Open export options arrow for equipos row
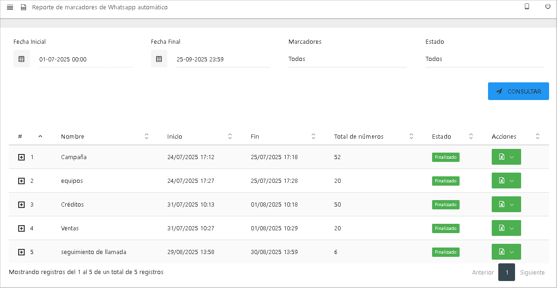The height and width of the screenshot is (288, 557). (512, 181)
